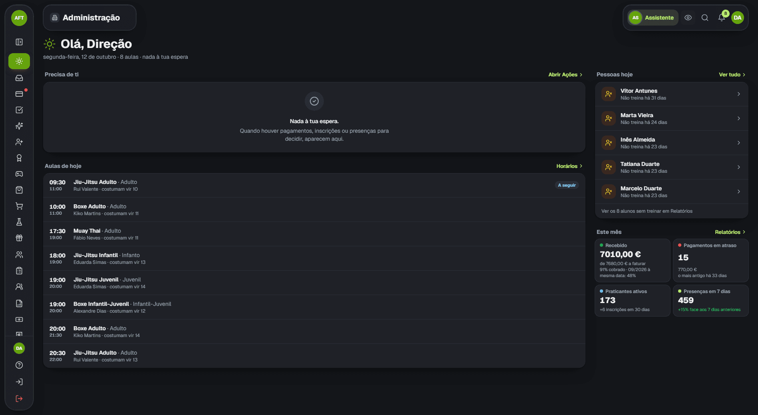Open the Administração section switcher

tap(89, 18)
